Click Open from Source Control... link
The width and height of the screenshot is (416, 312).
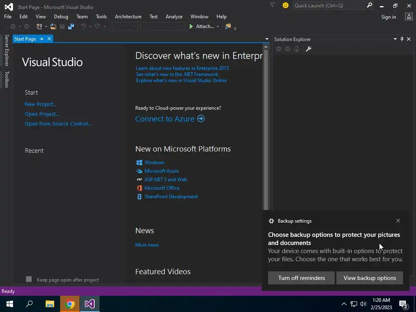point(58,123)
